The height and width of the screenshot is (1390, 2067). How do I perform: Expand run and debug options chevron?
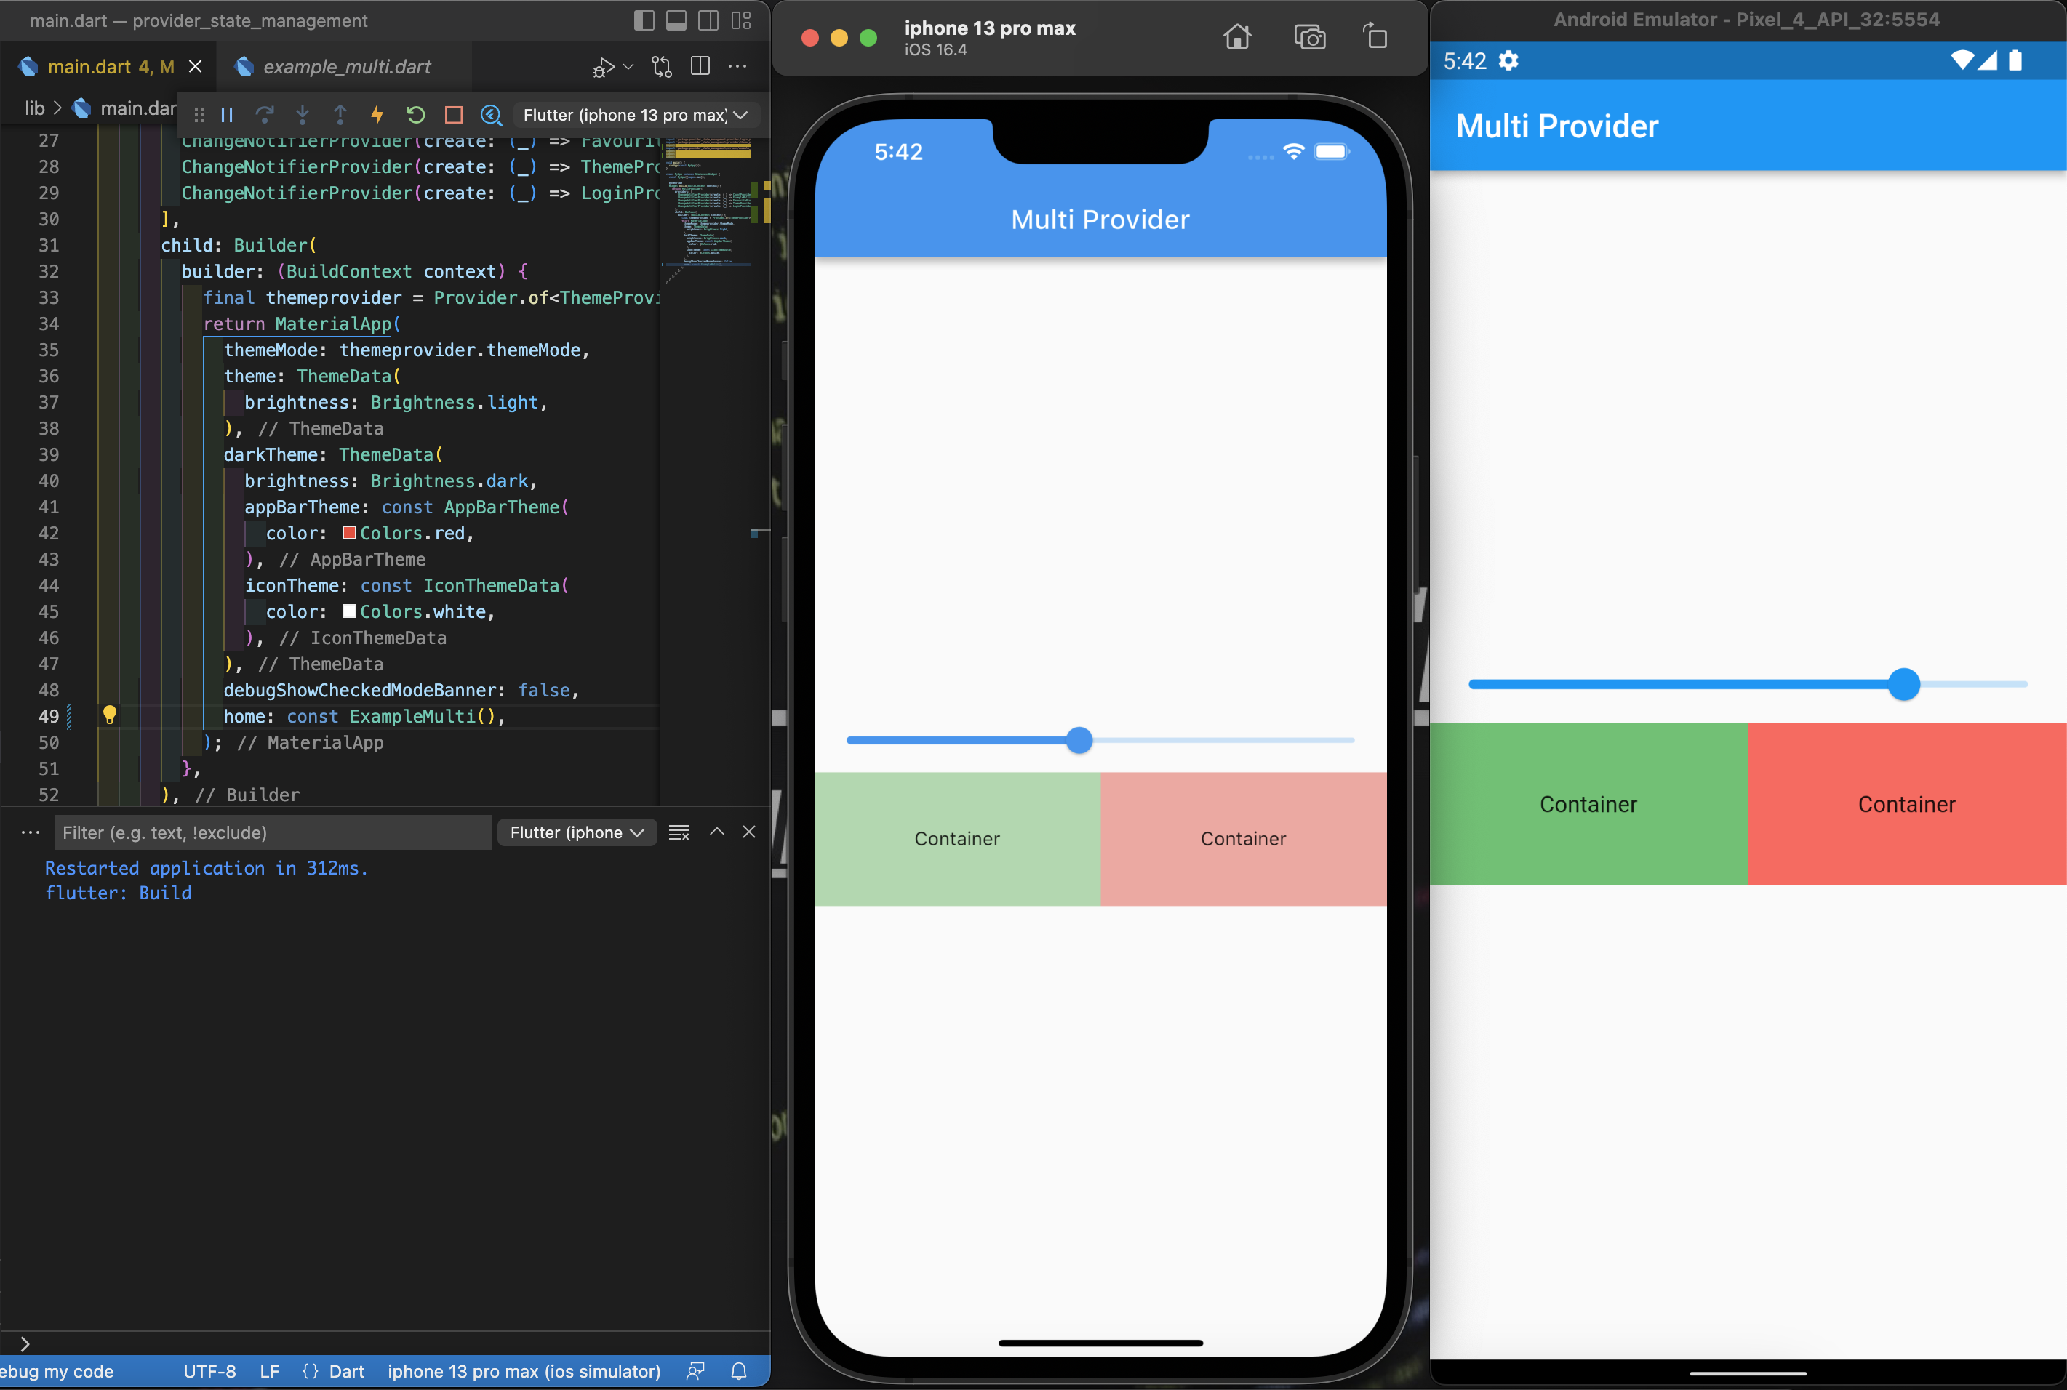(628, 66)
